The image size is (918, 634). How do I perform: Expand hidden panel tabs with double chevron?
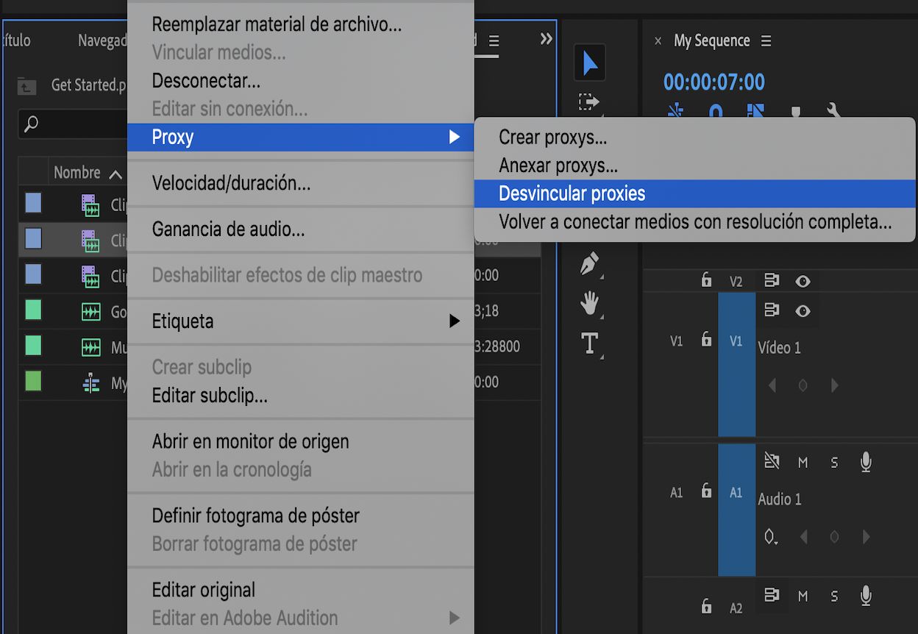pyautogui.click(x=546, y=39)
